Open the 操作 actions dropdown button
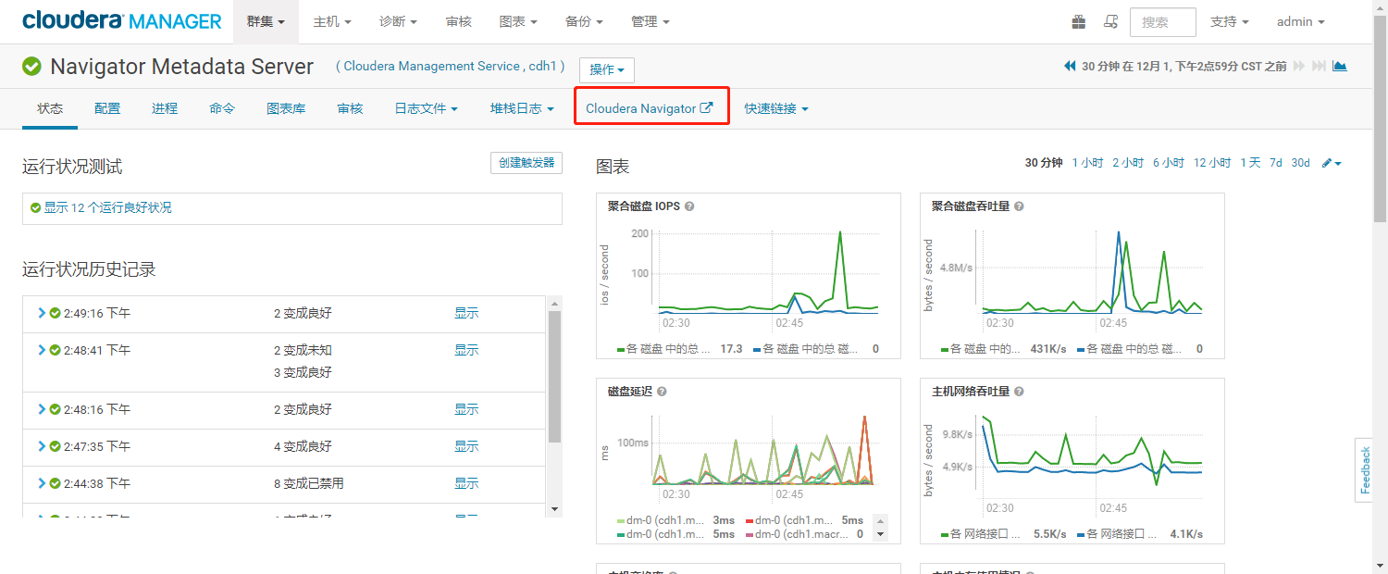The width and height of the screenshot is (1388, 574). pyautogui.click(x=607, y=69)
